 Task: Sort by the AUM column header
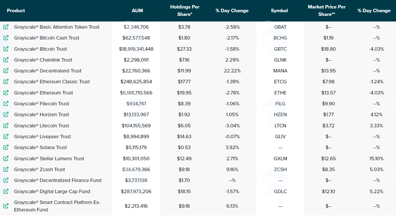coord(137,11)
